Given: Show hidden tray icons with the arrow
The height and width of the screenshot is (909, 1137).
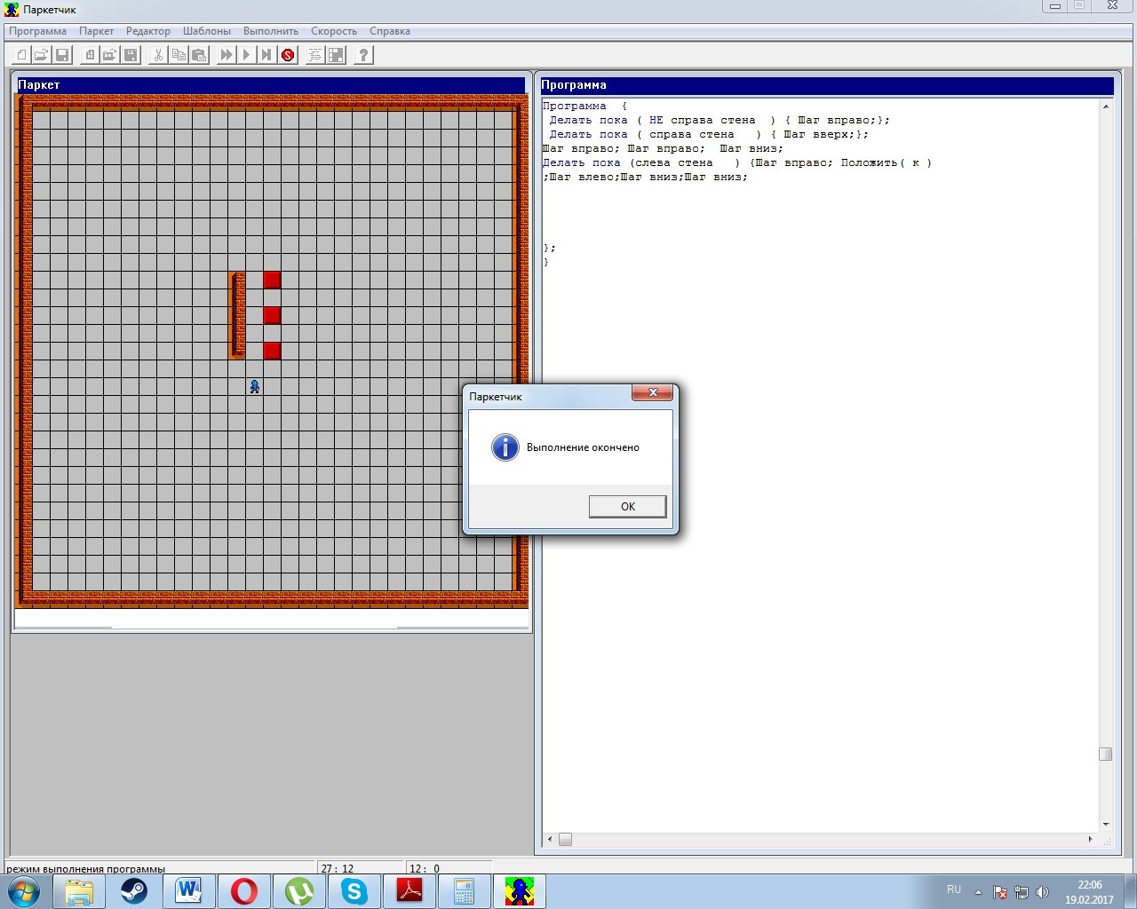Looking at the screenshot, I should pos(978,892).
